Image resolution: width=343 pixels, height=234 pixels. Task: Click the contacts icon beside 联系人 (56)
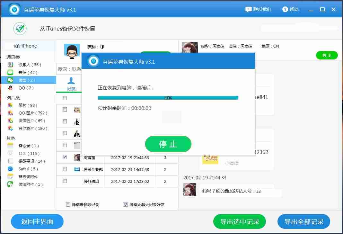point(10,65)
